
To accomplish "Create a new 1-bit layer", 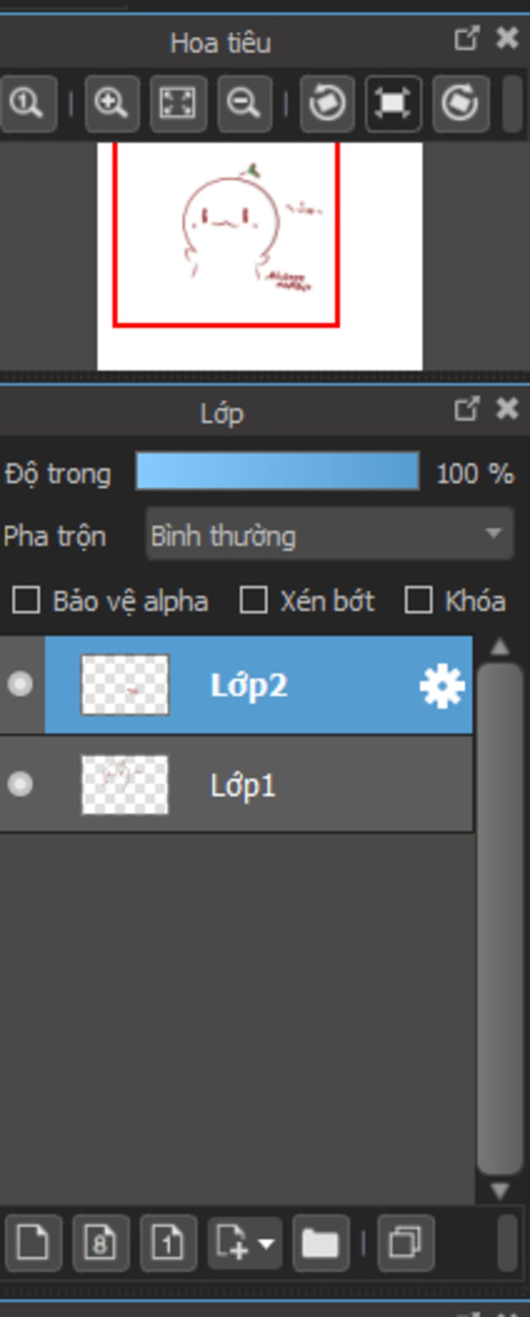I will (x=168, y=1243).
